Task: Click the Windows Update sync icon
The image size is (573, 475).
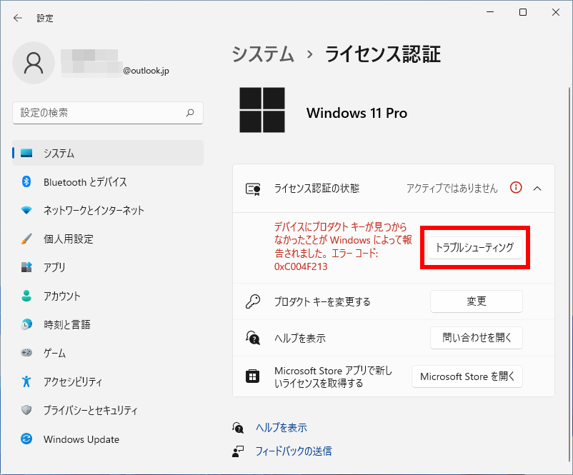Action: 26,439
